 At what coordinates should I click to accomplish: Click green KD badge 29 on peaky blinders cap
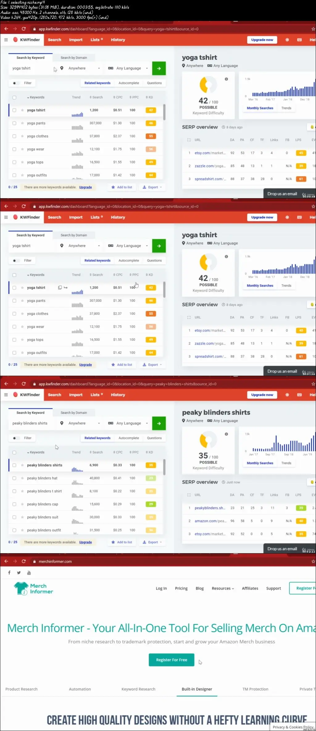tap(151, 504)
